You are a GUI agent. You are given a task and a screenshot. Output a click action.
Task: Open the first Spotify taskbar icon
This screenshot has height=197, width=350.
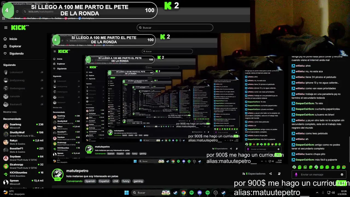click(191, 193)
